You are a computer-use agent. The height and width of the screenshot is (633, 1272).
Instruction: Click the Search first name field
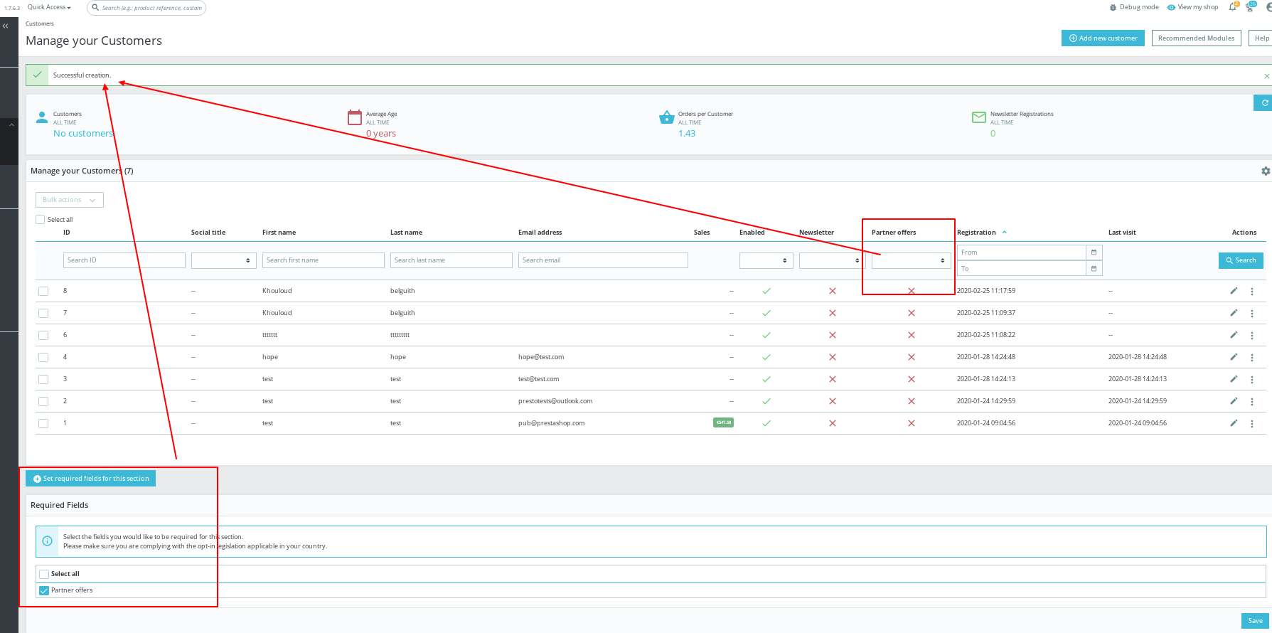pos(324,260)
